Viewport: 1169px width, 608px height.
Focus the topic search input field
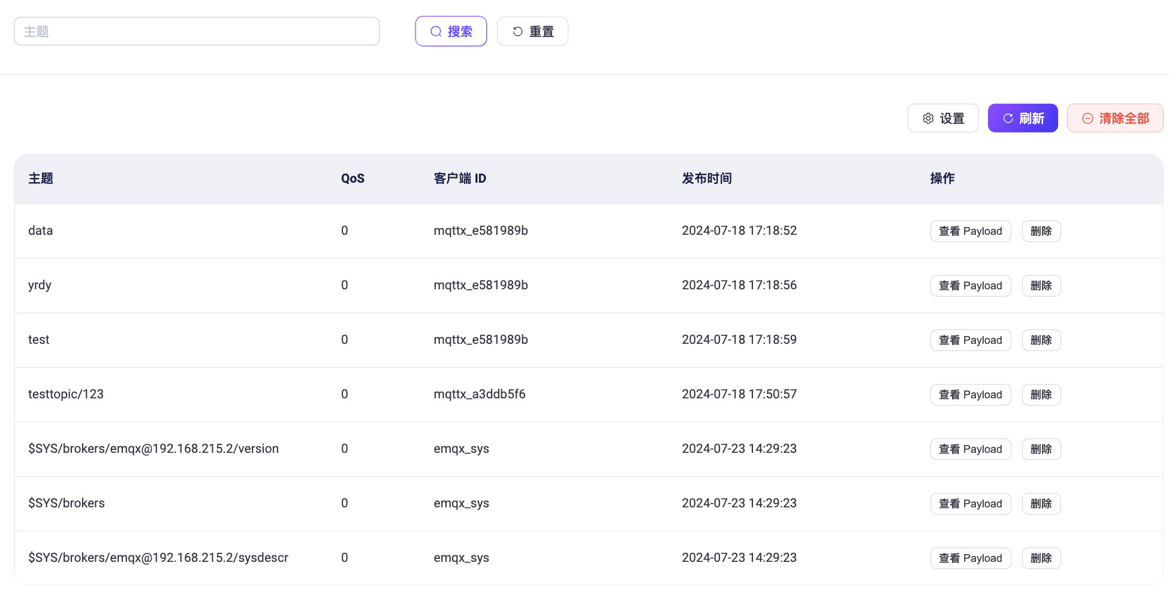(x=197, y=31)
